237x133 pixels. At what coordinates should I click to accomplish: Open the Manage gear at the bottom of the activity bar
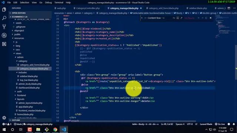tap(4, 117)
